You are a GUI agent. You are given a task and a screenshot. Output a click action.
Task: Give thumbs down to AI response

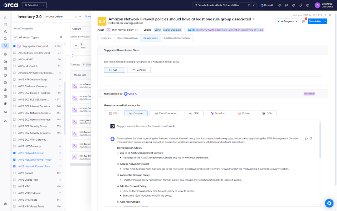[x=311, y=139]
